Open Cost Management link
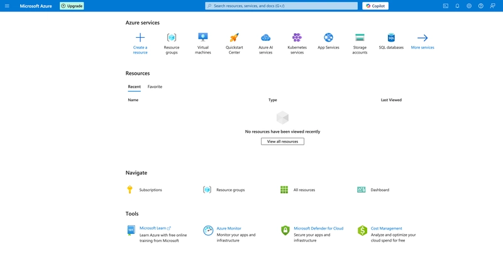This screenshot has width=503, height=261. 386,228
